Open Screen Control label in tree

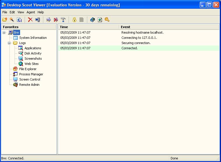30,79
